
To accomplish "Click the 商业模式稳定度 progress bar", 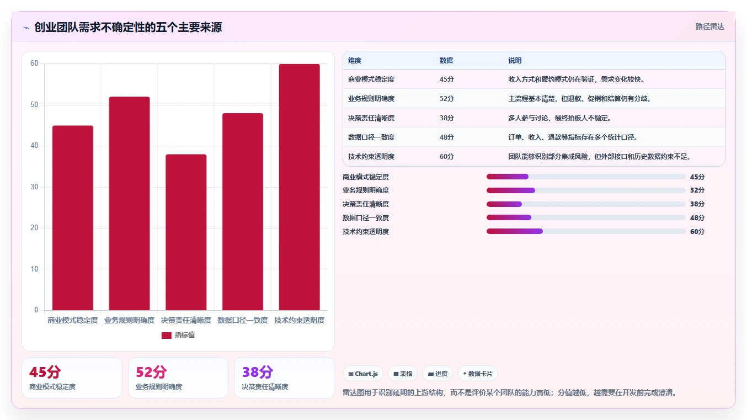I will pyautogui.click(x=586, y=177).
